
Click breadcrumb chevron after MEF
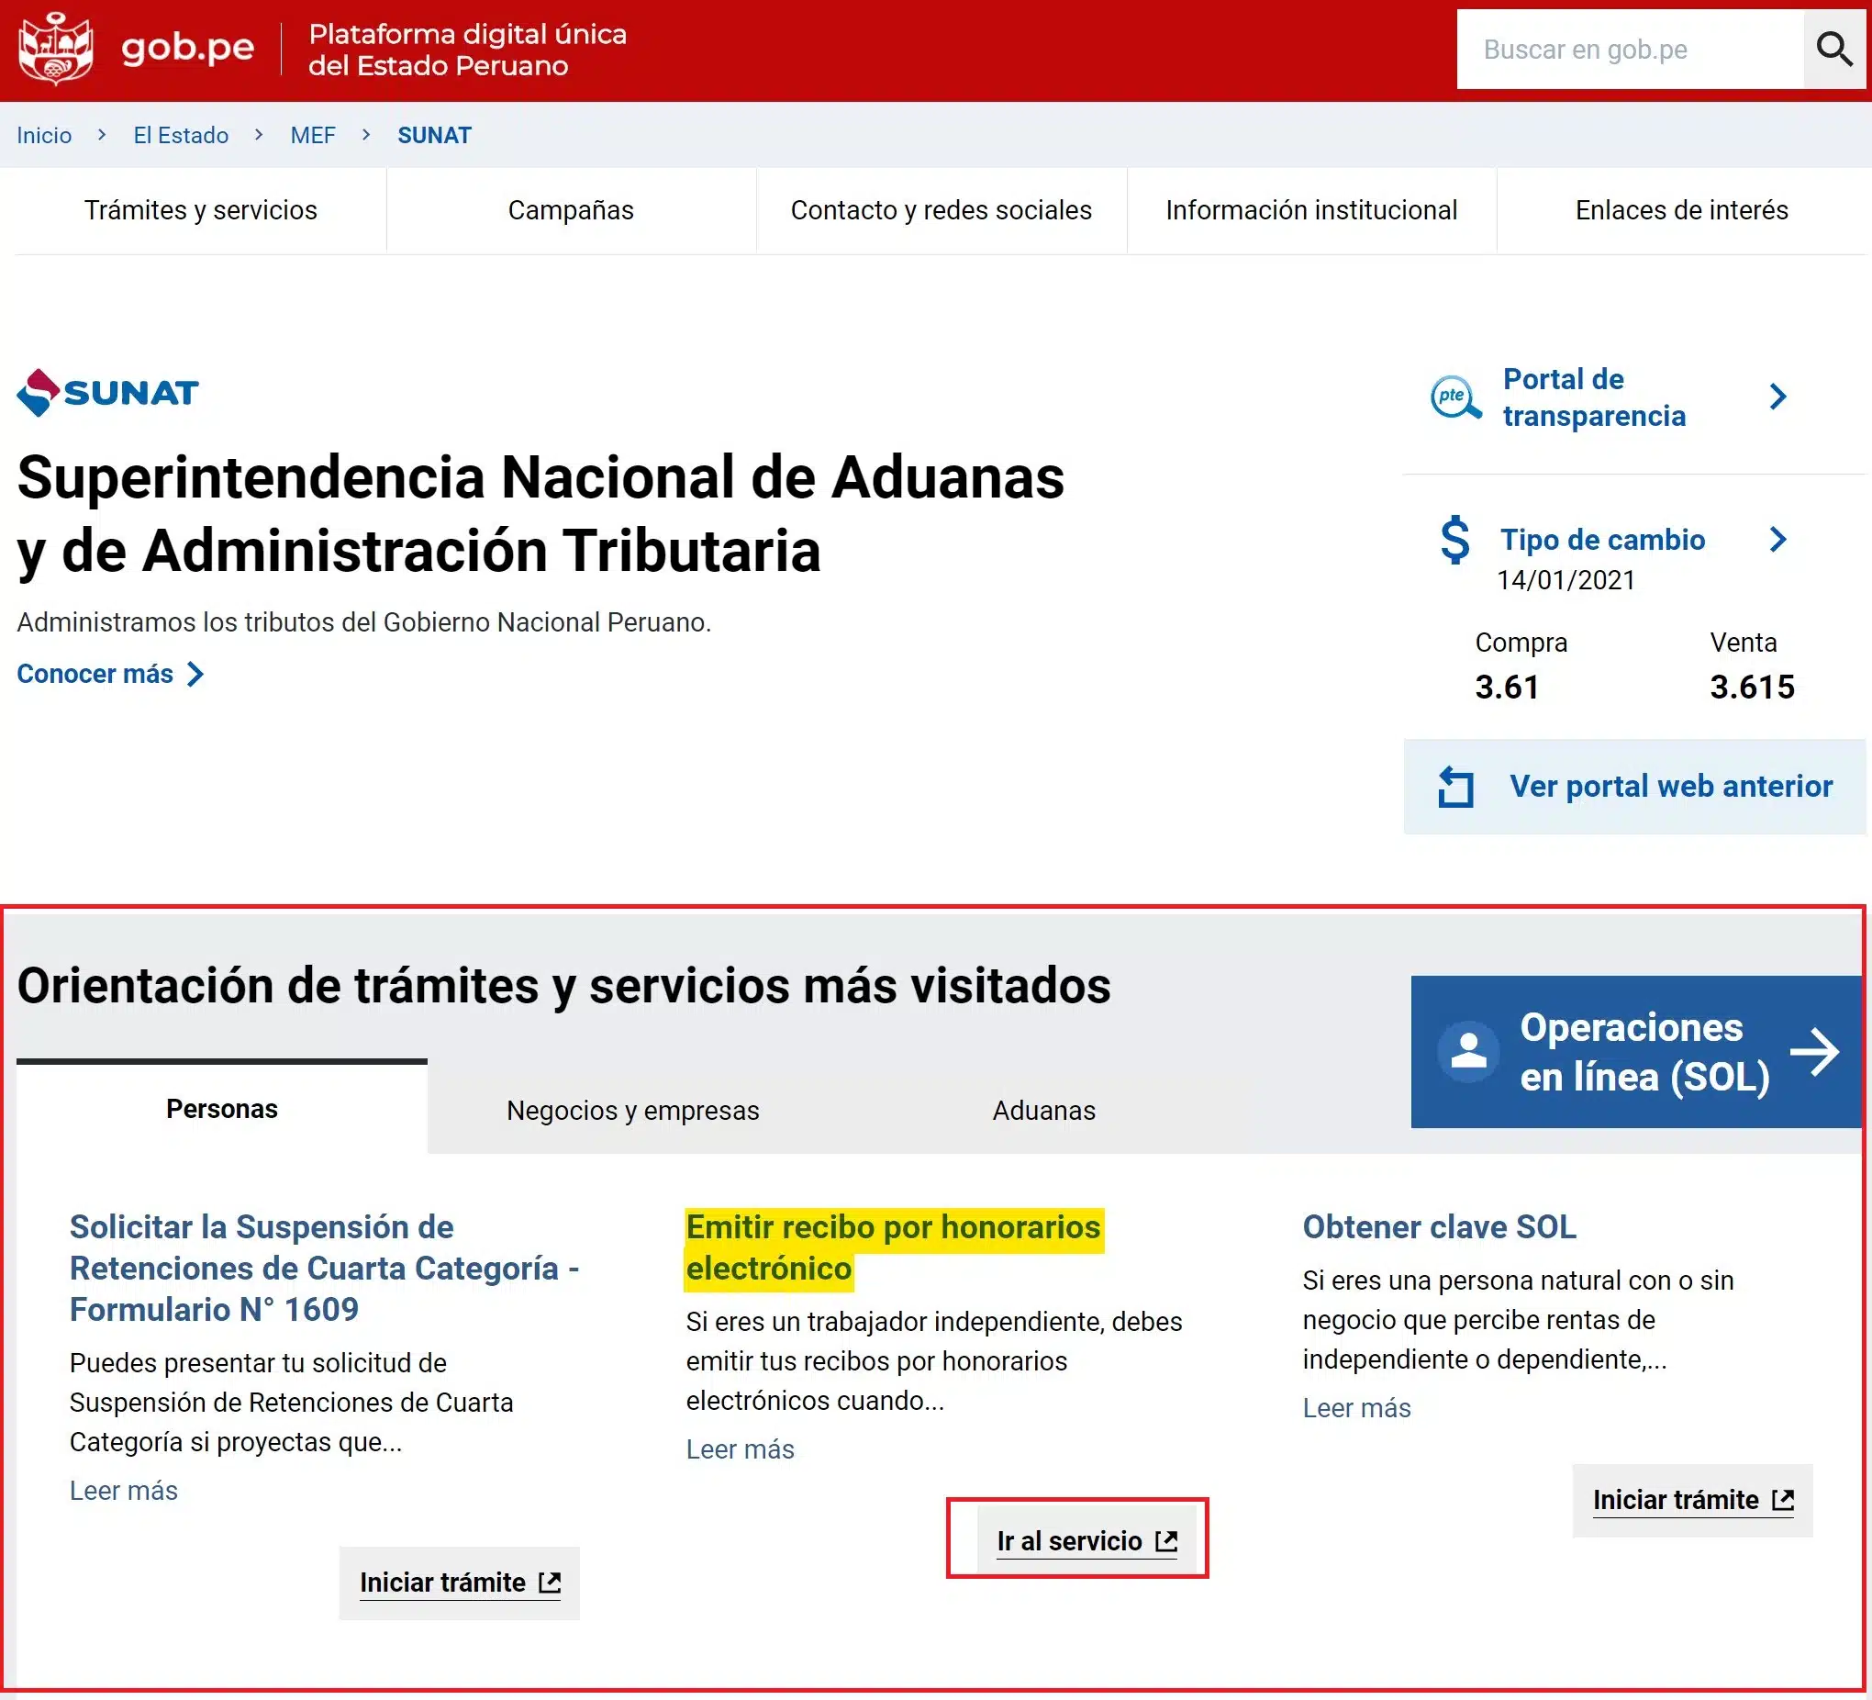click(367, 135)
